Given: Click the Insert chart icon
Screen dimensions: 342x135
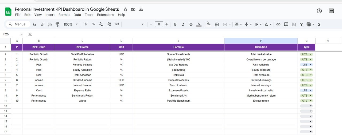Looking at the screenshot, I should [x=294, y=24].
